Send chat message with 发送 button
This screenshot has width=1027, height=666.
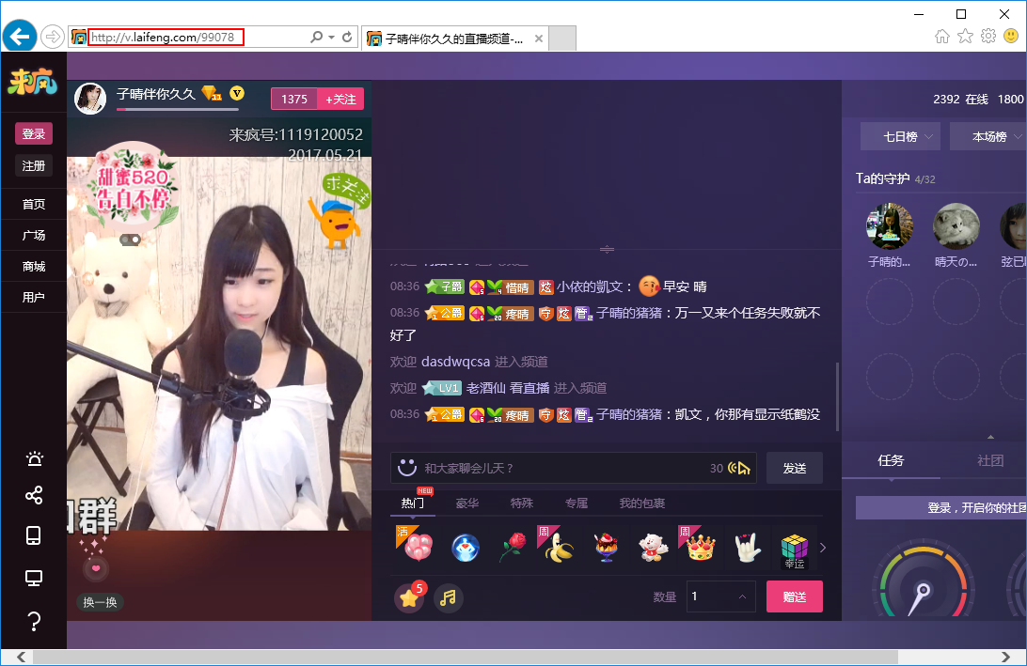click(x=795, y=468)
